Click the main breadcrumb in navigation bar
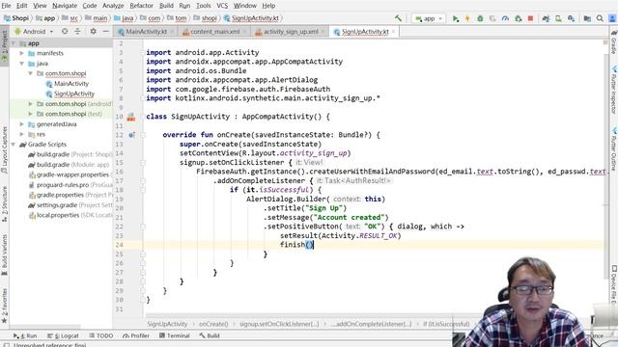 click(99, 18)
